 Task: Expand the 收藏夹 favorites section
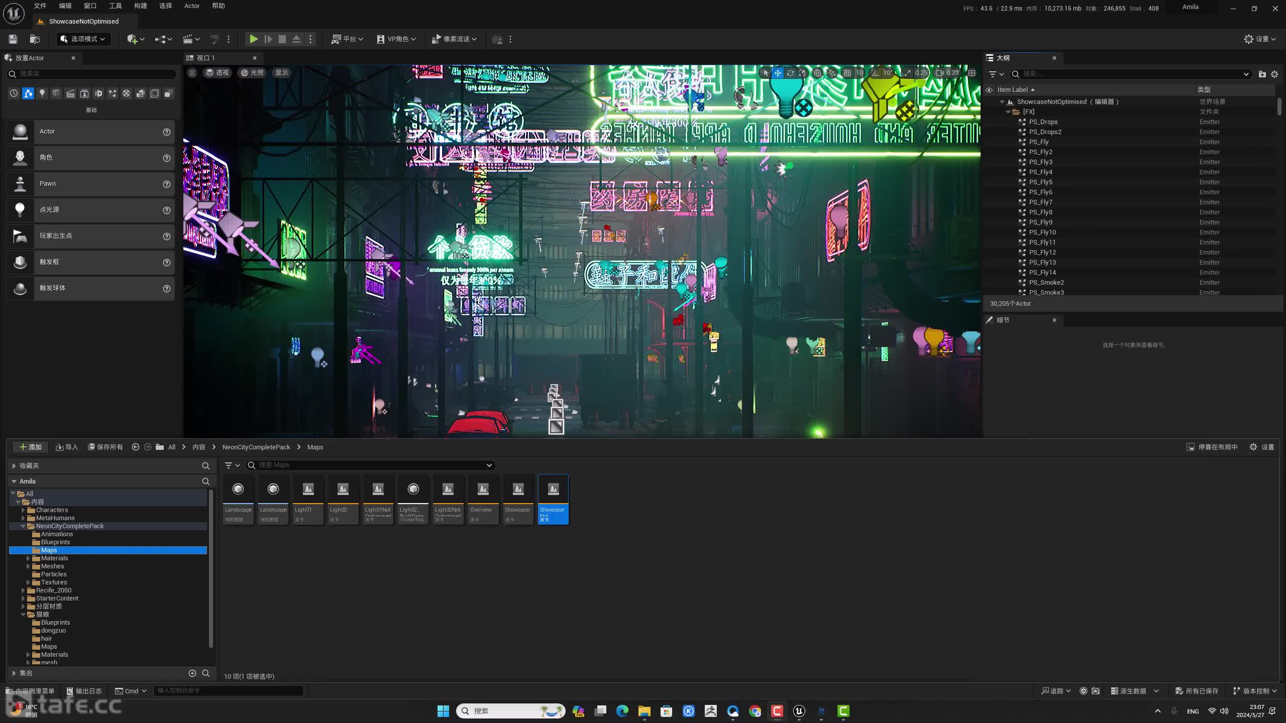coord(14,466)
